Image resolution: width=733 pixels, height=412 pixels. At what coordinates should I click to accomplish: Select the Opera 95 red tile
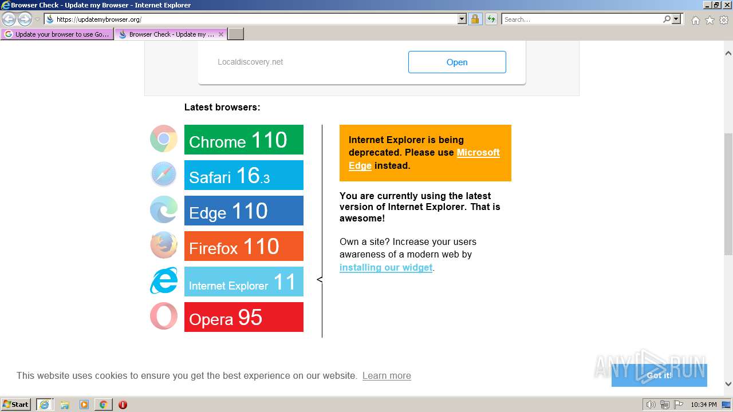(244, 317)
